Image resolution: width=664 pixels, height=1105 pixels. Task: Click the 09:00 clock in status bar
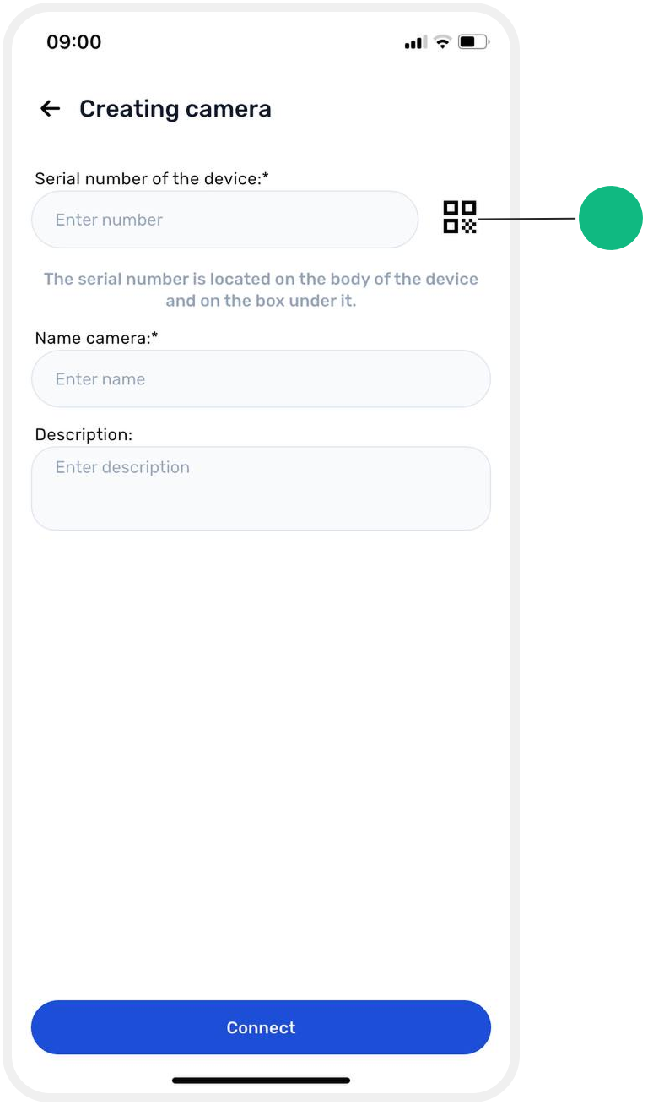pyautogui.click(x=73, y=41)
